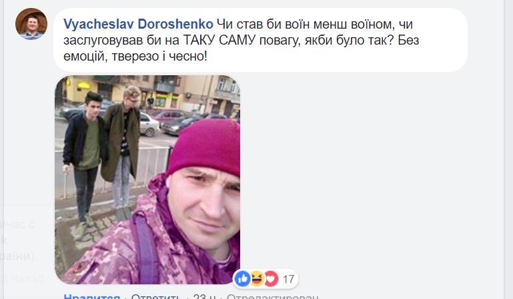Open Vyacheslav Doroshenko's profile picture avatar
This screenshot has height=299, width=513.
pos(31,24)
